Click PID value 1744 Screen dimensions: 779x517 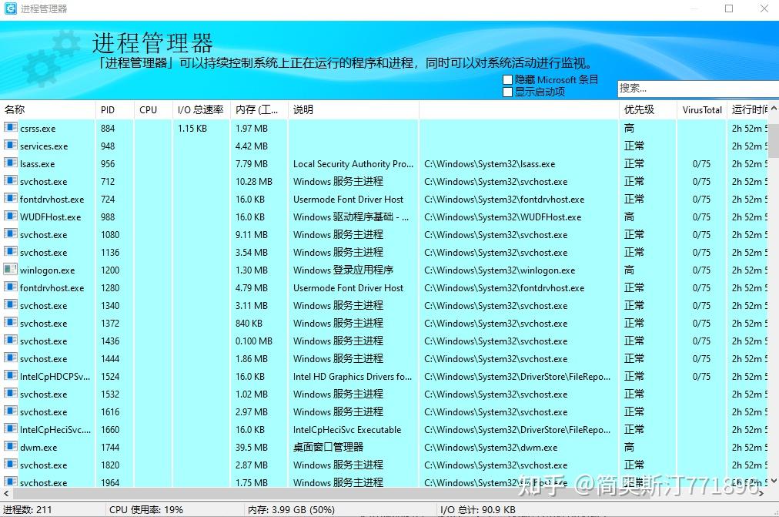coord(110,448)
